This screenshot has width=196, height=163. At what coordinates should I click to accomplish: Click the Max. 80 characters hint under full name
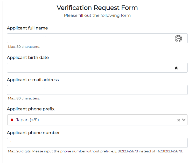24,47
